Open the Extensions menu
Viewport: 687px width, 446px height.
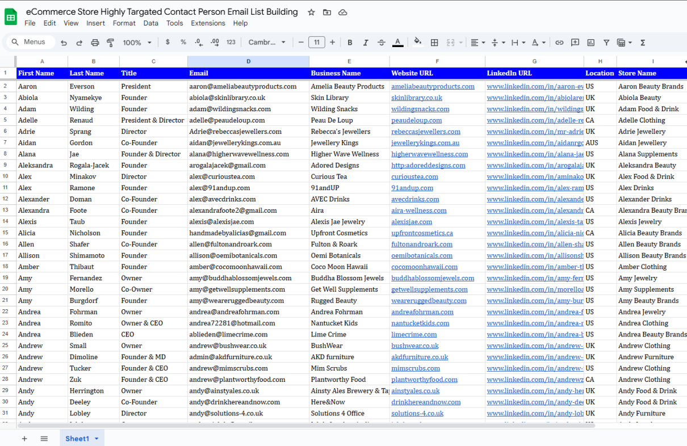point(208,23)
